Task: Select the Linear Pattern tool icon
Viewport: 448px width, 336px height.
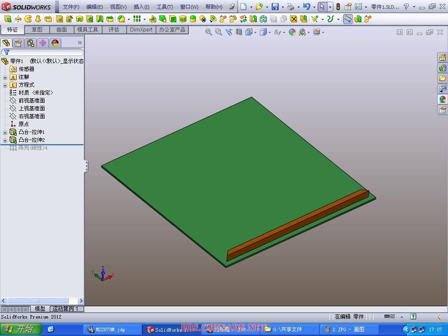Action: (137, 19)
